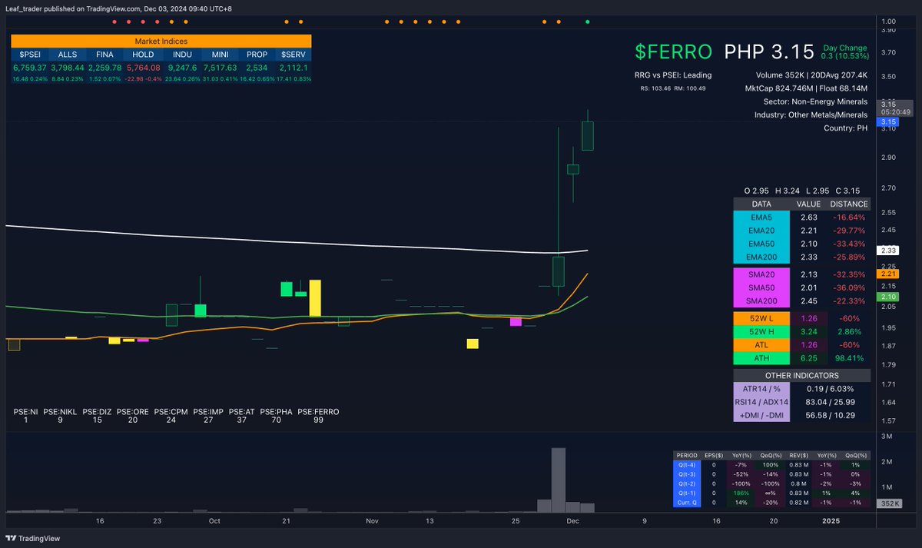Click the DISTANCE column header
Image resolution: width=922 pixels, height=548 pixels.
tap(849, 204)
